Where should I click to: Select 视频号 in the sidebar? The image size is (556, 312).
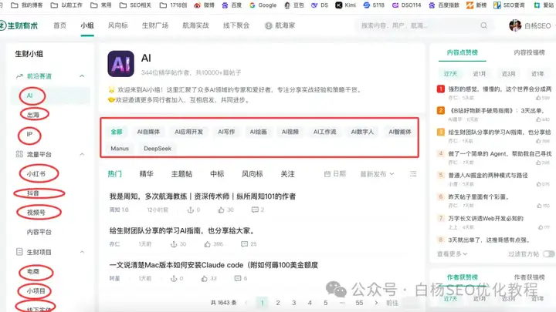click(36, 213)
